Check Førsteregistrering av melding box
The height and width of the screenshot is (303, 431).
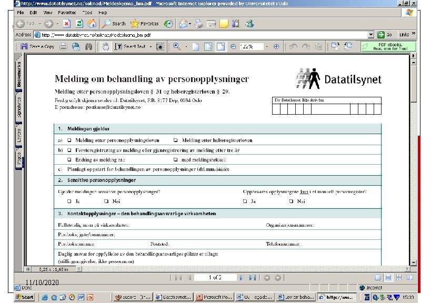69,150
